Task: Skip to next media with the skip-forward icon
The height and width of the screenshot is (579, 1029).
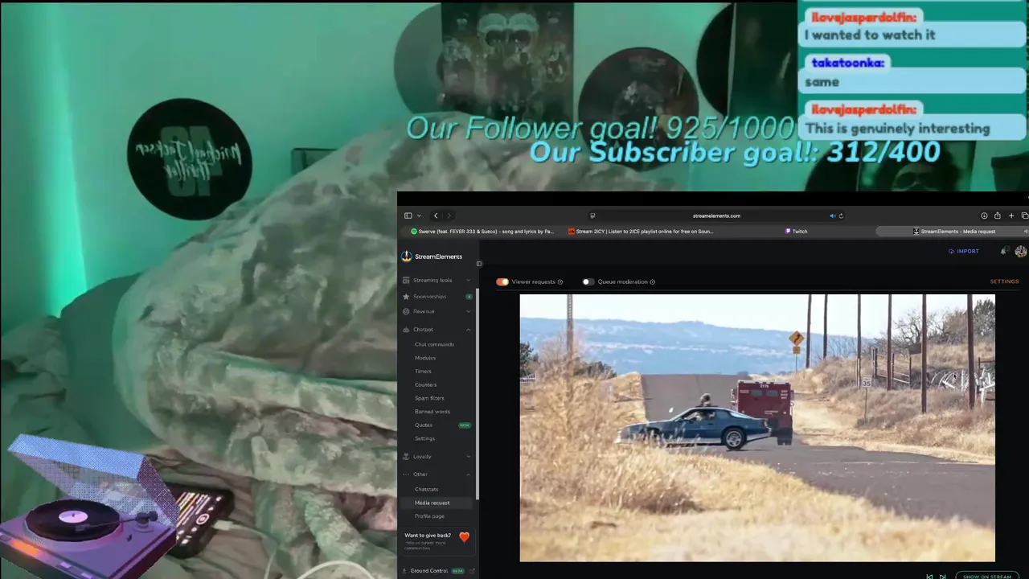Action: pyautogui.click(x=942, y=577)
